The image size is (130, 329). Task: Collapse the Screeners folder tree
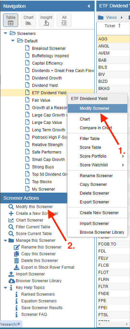(6, 33)
